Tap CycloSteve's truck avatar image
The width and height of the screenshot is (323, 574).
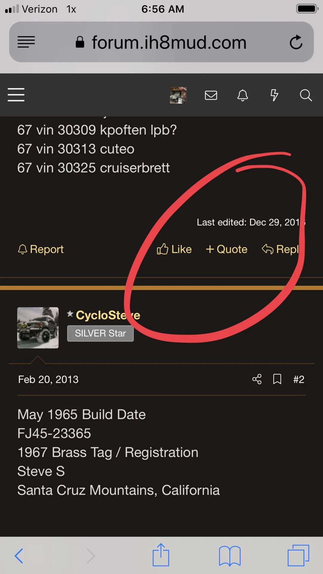(x=38, y=328)
